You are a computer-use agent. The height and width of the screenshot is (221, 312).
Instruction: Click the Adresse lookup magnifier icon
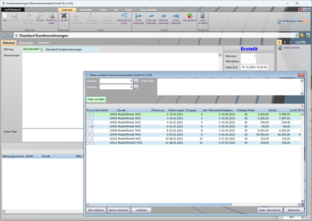[136, 81]
